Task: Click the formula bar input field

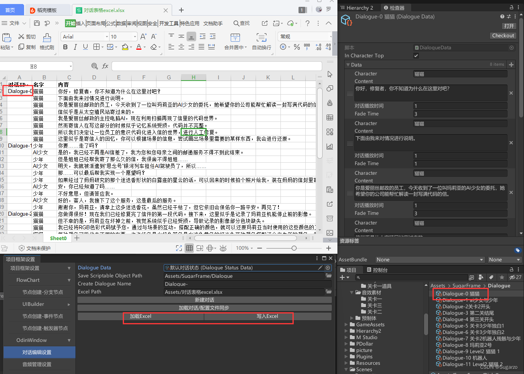Action: tap(217, 66)
